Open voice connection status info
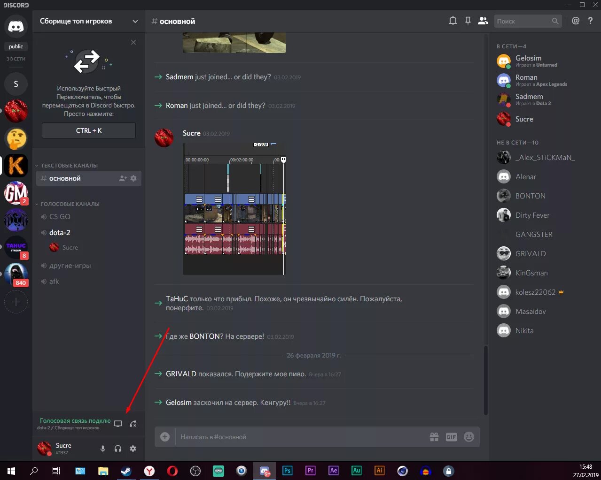601x480 pixels. (x=75, y=421)
